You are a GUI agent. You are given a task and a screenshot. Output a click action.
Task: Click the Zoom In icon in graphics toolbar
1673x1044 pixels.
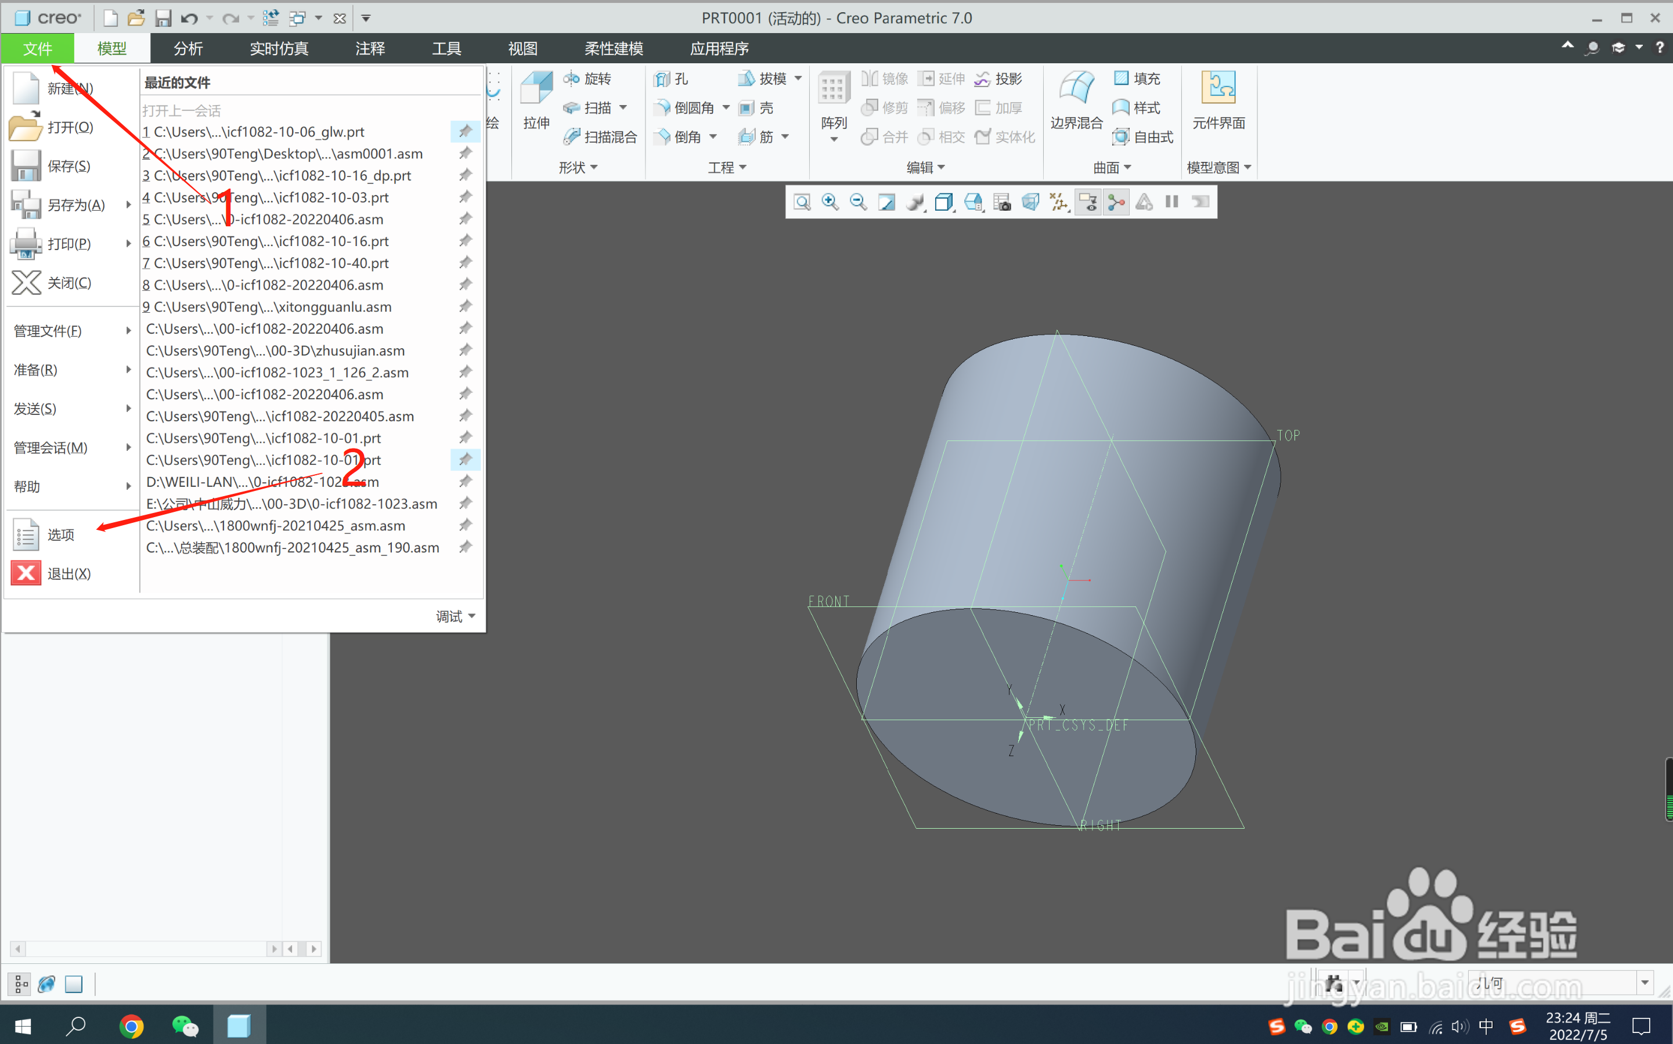click(x=830, y=201)
